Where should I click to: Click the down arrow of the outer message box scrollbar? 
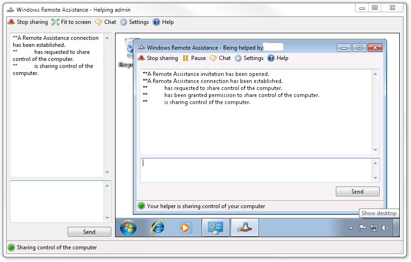pos(107,218)
